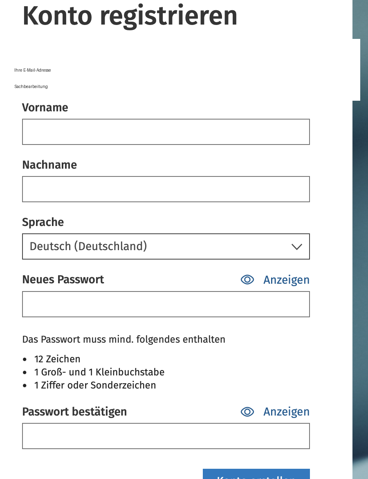Image resolution: width=368 pixels, height=479 pixels.
Task: Click the Konto erstellen button
Action: tap(256, 474)
